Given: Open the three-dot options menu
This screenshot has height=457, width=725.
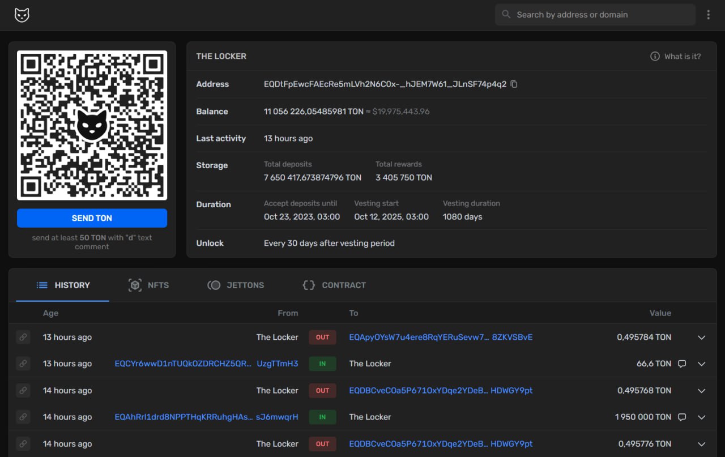Looking at the screenshot, I should coord(708,15).
